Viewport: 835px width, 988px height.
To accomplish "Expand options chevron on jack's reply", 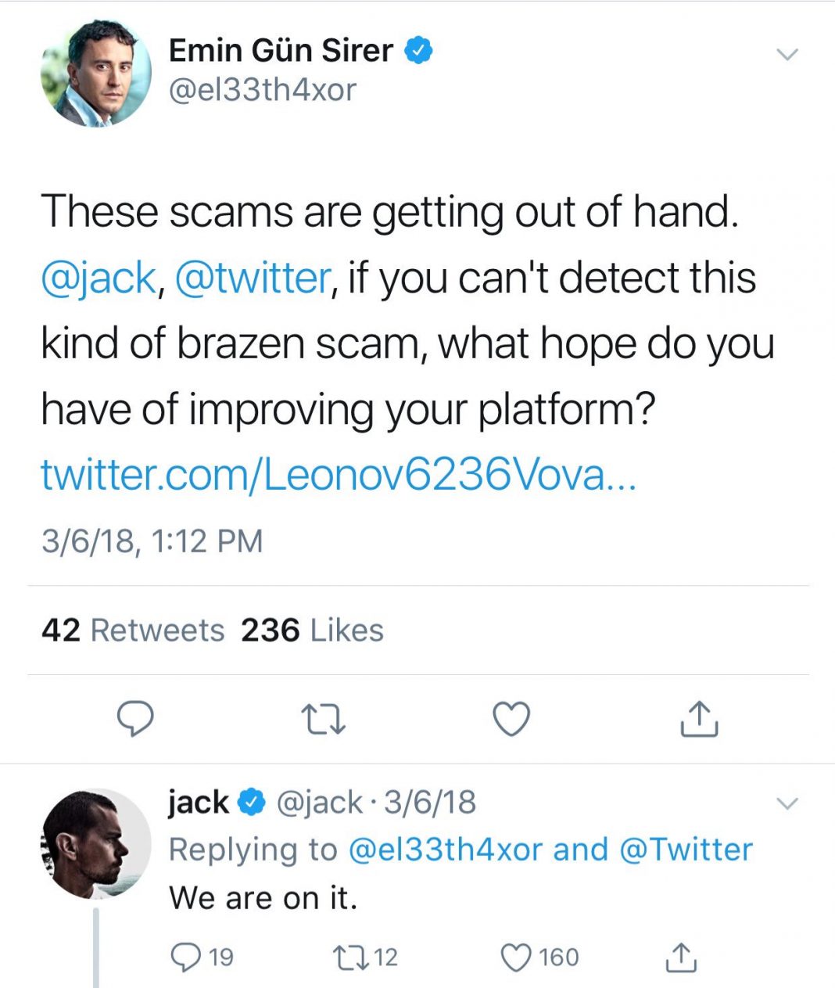I will coord(787,803).
